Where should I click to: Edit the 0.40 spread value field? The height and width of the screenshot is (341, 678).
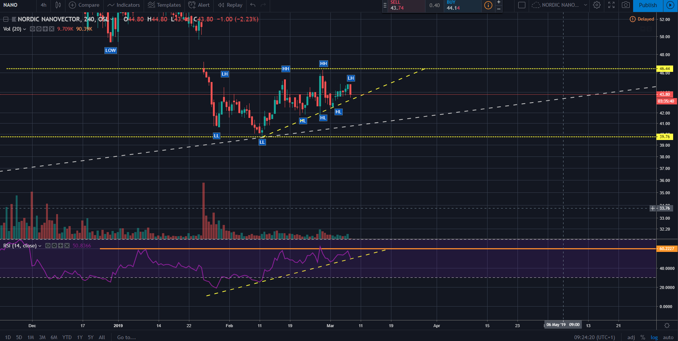434,5
